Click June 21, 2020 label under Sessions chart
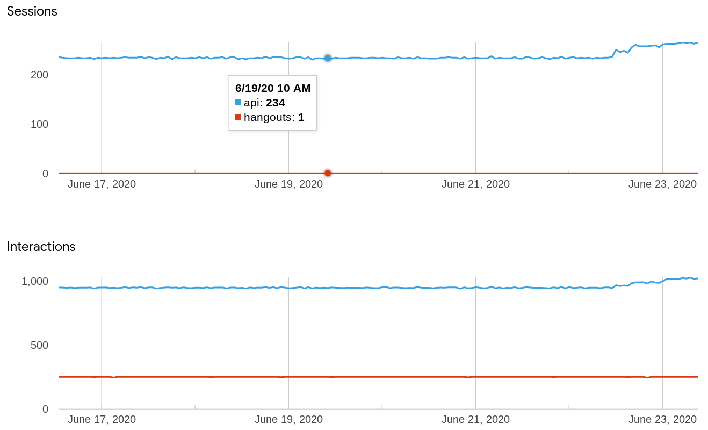The image size is (708, 430). click(x=475, y=184)
